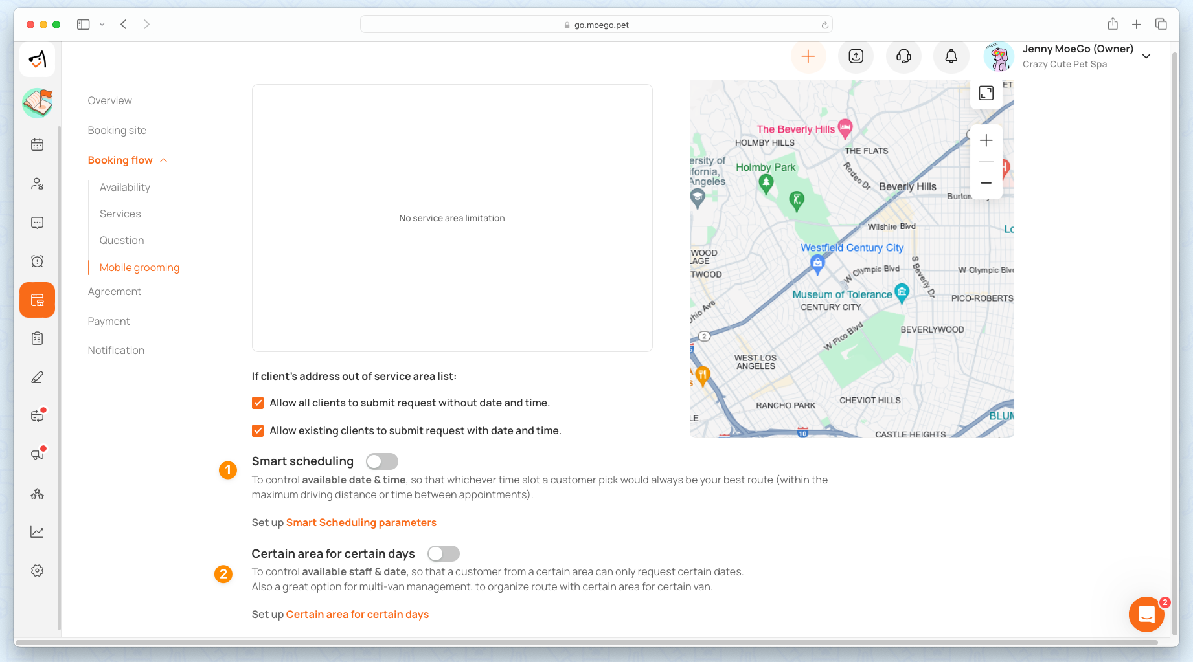Uncheck allow all clients without date and time
Screen dimensions: 1193x662
[x=258, y=403]
